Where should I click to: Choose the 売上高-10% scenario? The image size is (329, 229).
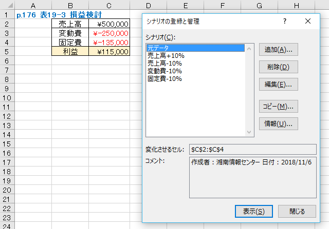165,64
